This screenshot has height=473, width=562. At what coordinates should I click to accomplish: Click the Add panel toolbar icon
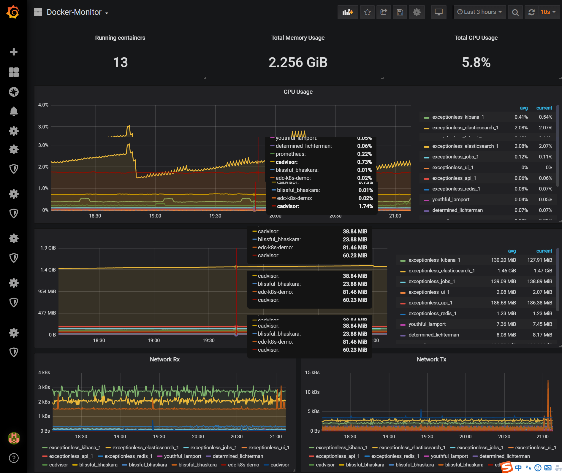(348, 12)
